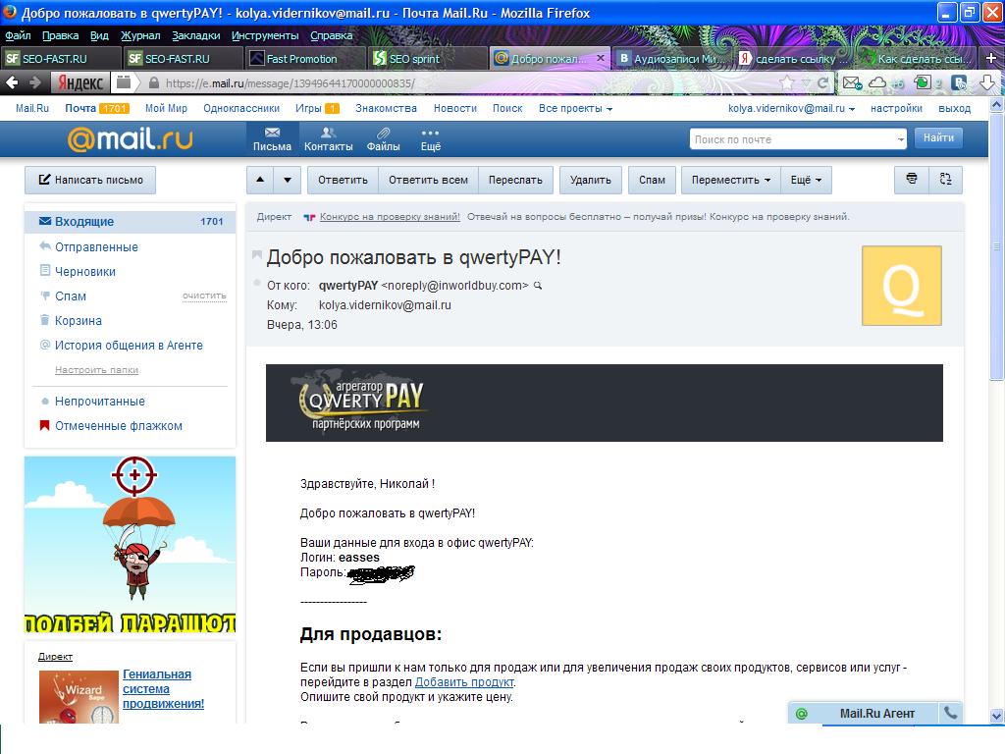Switch to the 'сделать ссылку' tab
1005x754 pixels.
(x=794, y=58)
